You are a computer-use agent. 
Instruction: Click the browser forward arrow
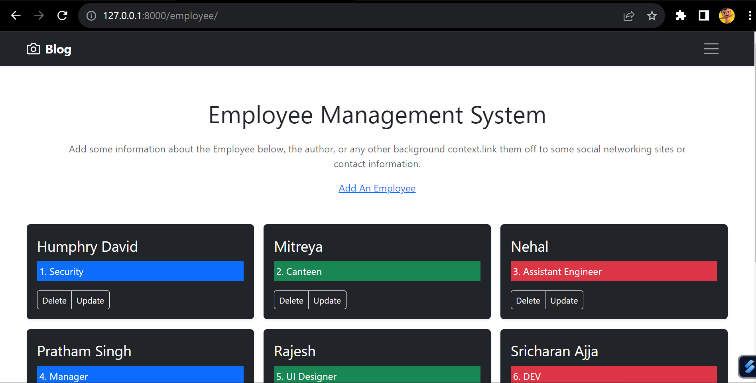(x=39, y=15)
